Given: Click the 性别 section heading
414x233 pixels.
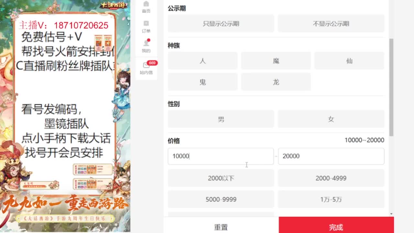Looking at the screenshot, I should click(x=174, y=104).
